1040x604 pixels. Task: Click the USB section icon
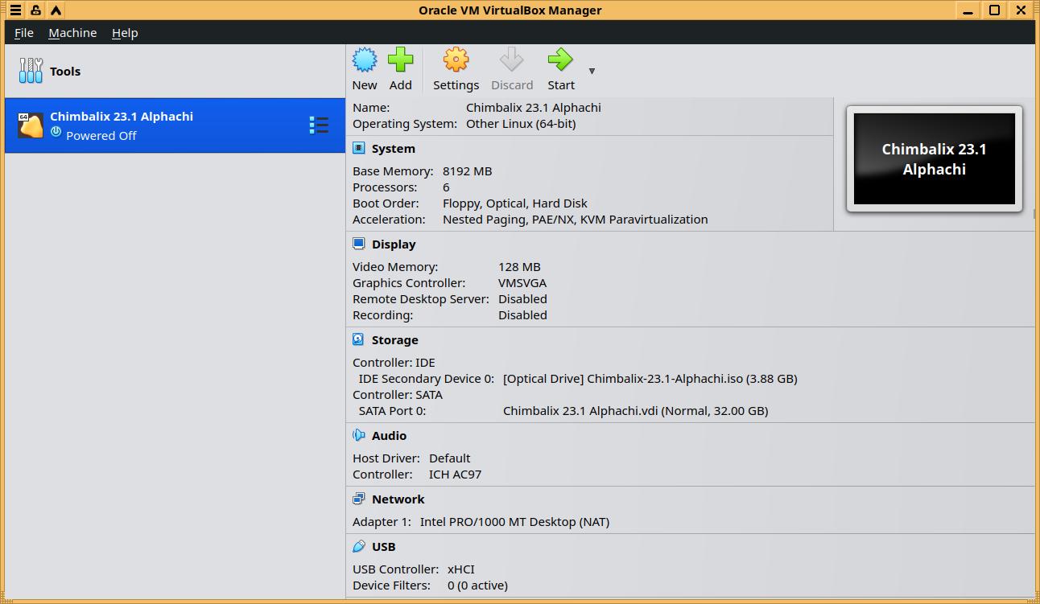click(359, 546)
